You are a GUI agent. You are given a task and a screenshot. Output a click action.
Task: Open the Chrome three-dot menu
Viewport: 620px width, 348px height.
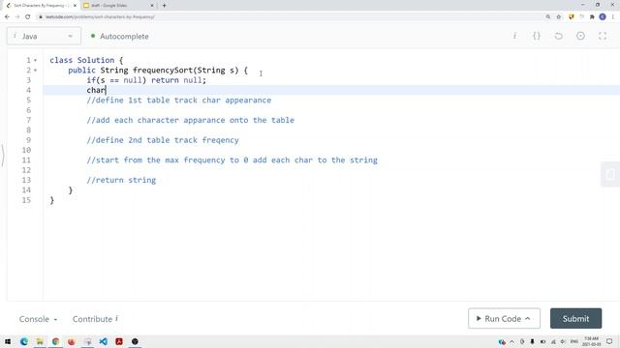click(613, 17)
